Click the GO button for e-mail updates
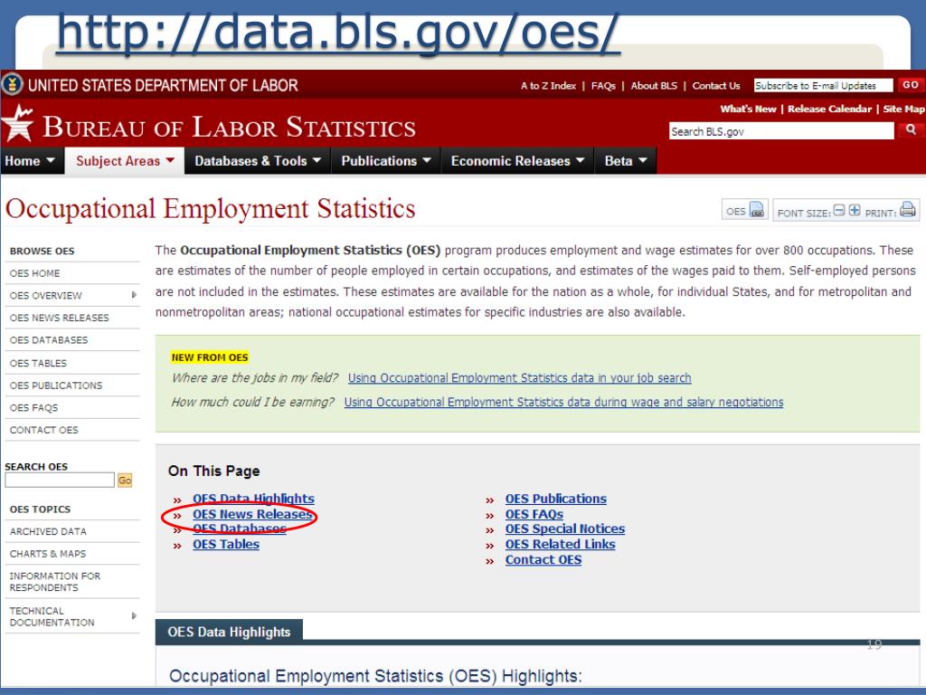The width and height of the screenshot is (926, 695). click(x=910, y=84)
